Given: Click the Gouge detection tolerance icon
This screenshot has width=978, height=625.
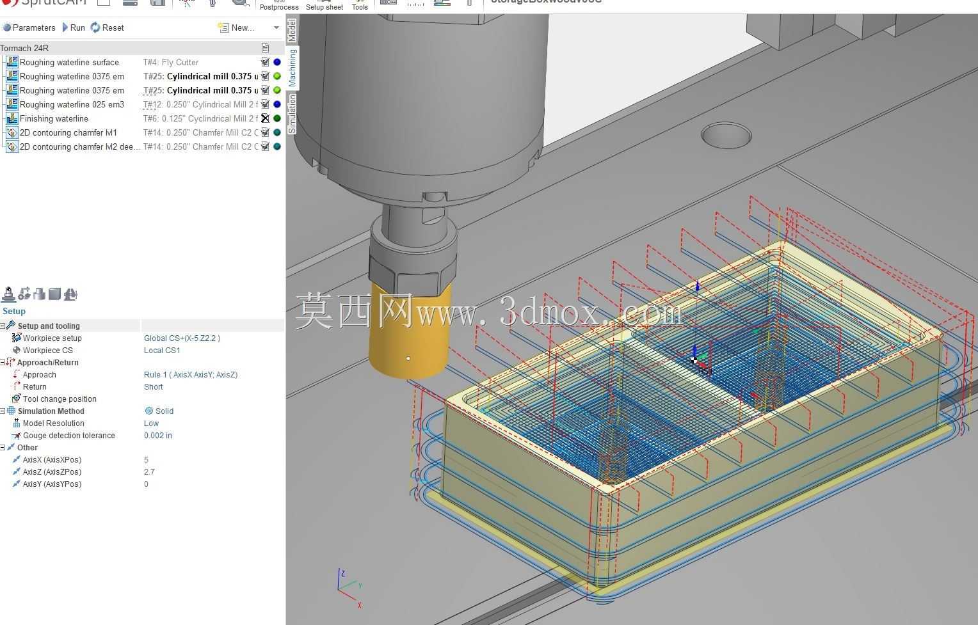Looking at the screenshot, I should click(x=17, y=435).
